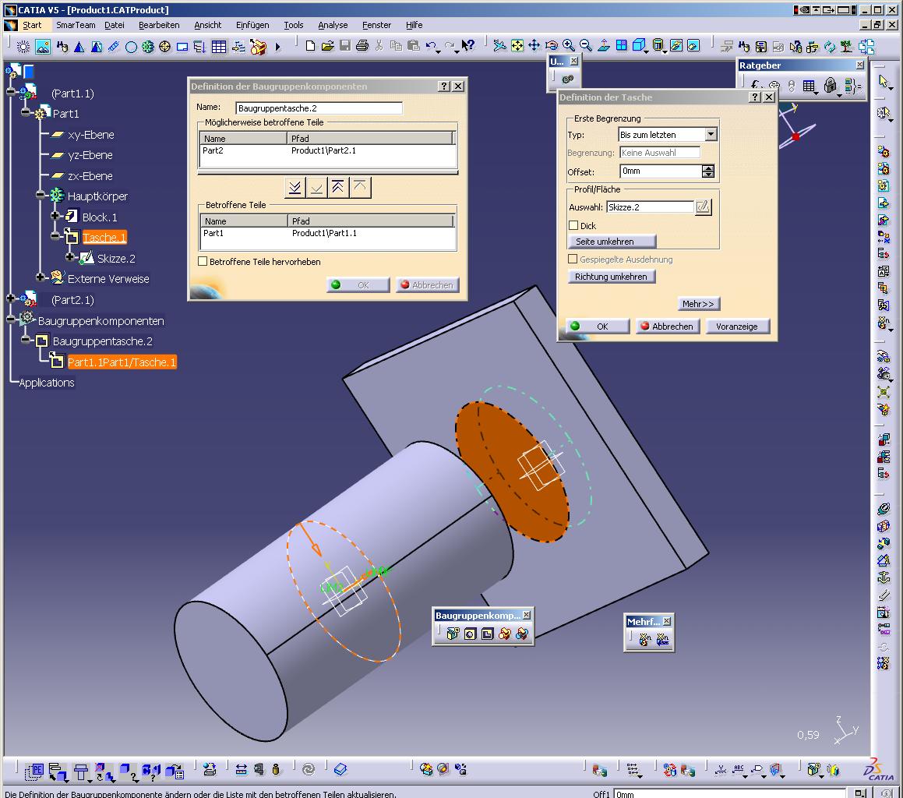The image size is (903, 798).
Task: Activate Fly mode with the airplane icon
Action: tap(500, 46)
